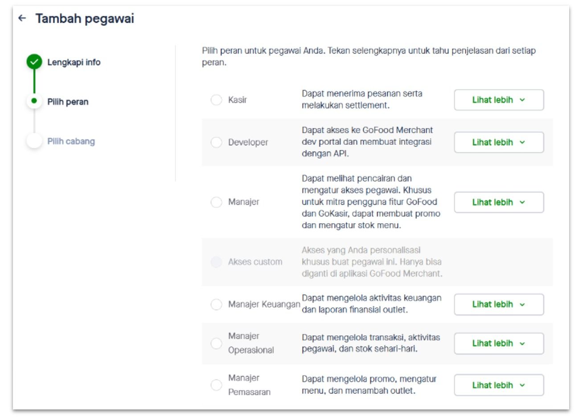Pick the Manajer Operasional radio option
The height and width of the screenshot is (417, 583).
216,343
